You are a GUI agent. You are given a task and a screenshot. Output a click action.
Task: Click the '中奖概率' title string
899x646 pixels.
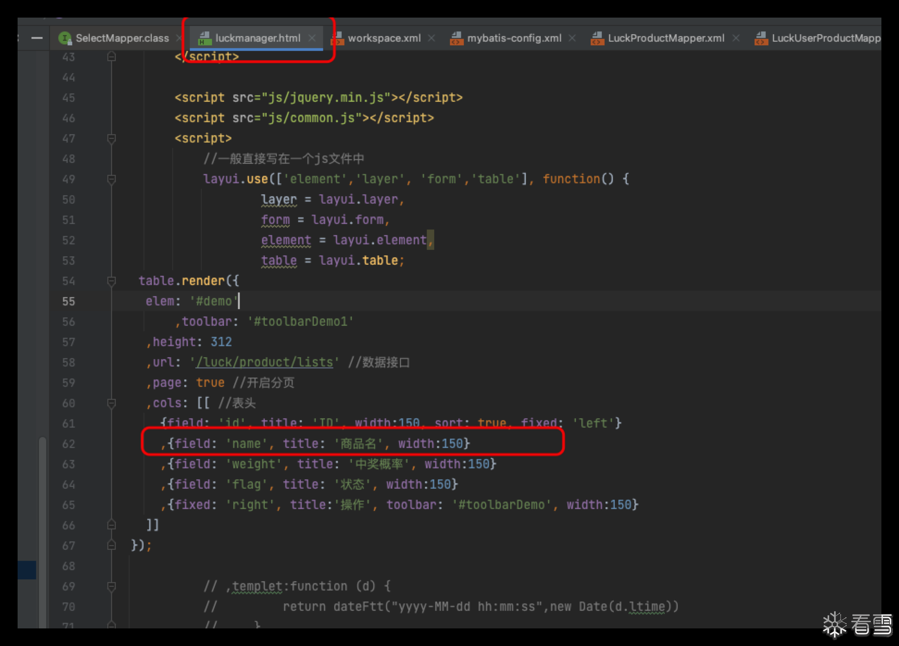pos(379,464)
